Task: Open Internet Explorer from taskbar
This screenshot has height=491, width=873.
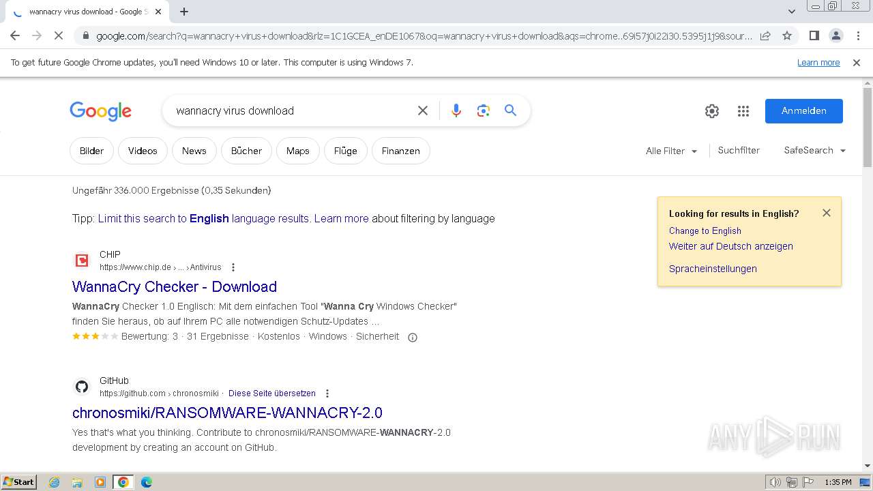Action: click(55, 482)
